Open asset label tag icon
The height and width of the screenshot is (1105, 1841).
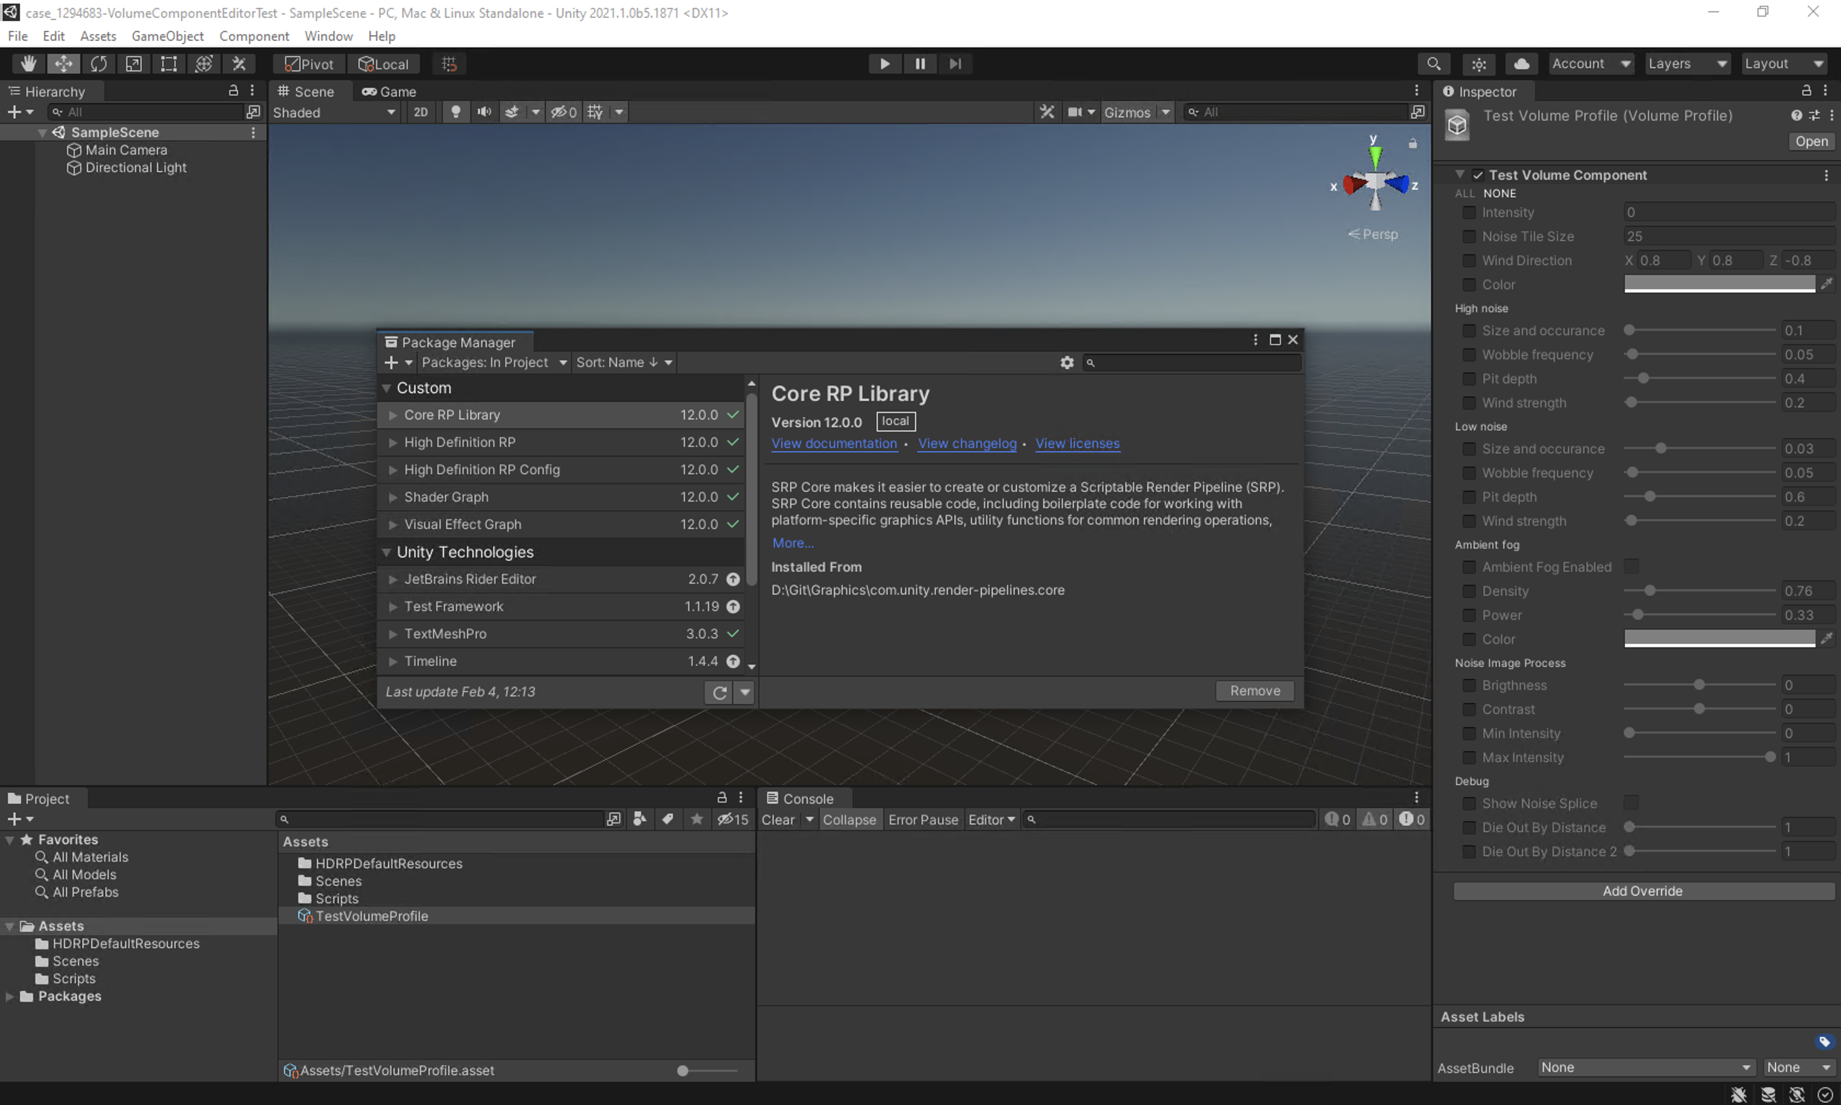pyautogui.click(x=1824, y=1041)
